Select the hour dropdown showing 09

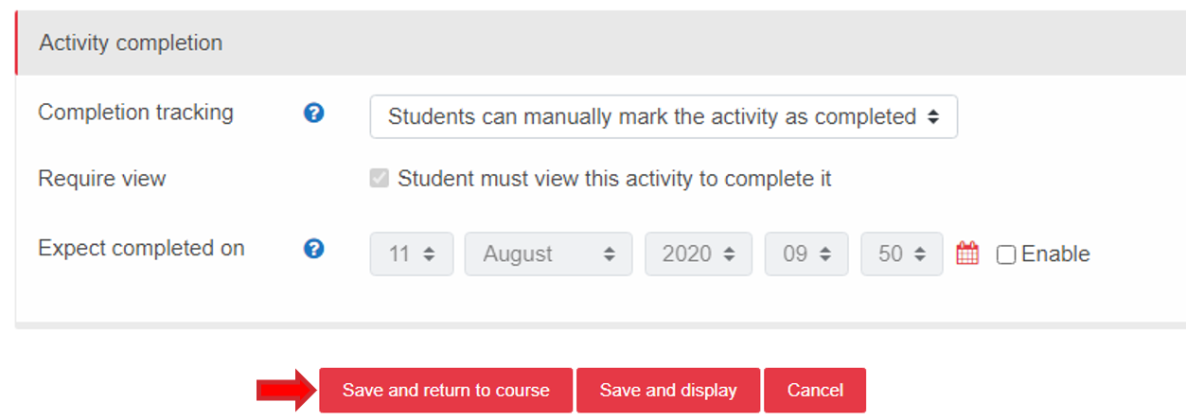[x=806, y=254]
